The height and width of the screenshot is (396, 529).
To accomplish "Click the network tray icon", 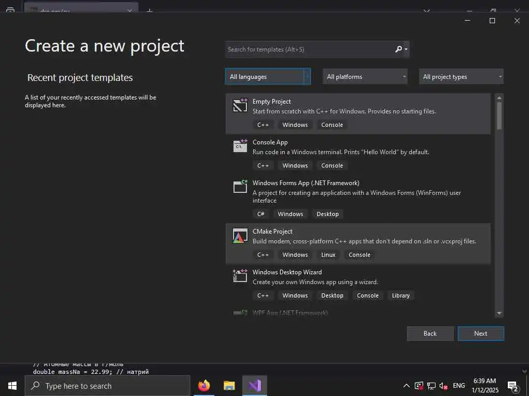I will click(x=431, y=386).
